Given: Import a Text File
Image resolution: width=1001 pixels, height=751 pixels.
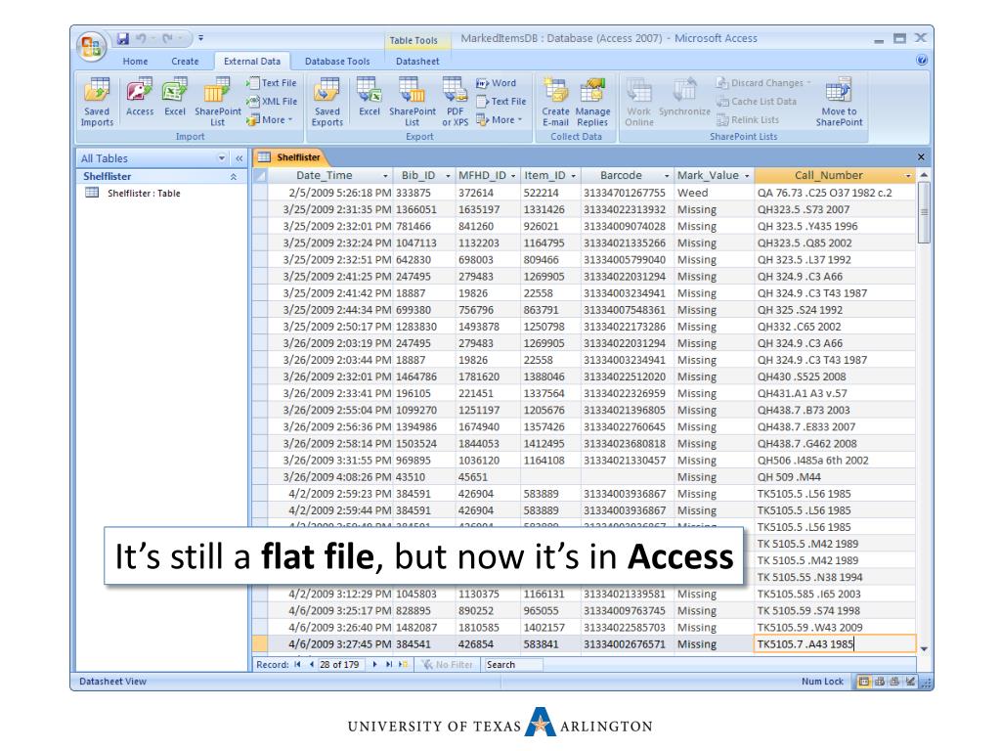Looking at the screenshot, I should pyautogui.click(x=272, y=83).
